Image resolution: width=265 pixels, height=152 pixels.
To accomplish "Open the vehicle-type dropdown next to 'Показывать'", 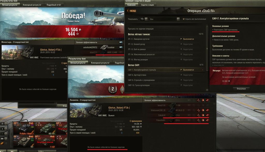I will (144, 19).
